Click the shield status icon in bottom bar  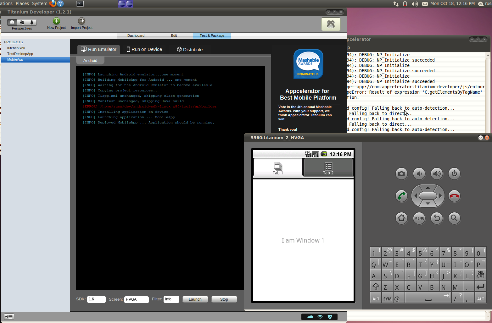point(330,317)
